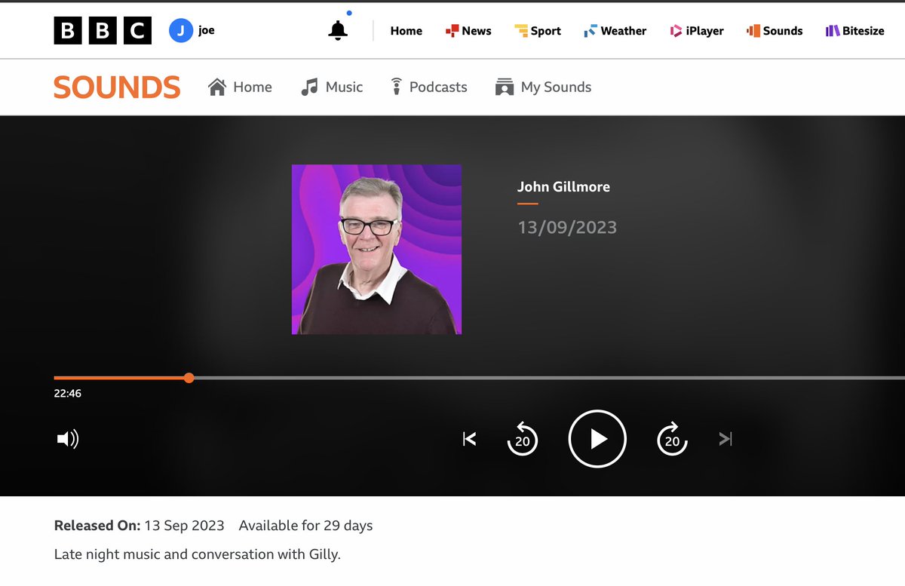Skip forward 20 seconds
Screen dimensions: 905x586
tap(672, 439)
